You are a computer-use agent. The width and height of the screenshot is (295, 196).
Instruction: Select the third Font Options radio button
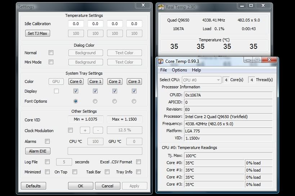(115, 101)
